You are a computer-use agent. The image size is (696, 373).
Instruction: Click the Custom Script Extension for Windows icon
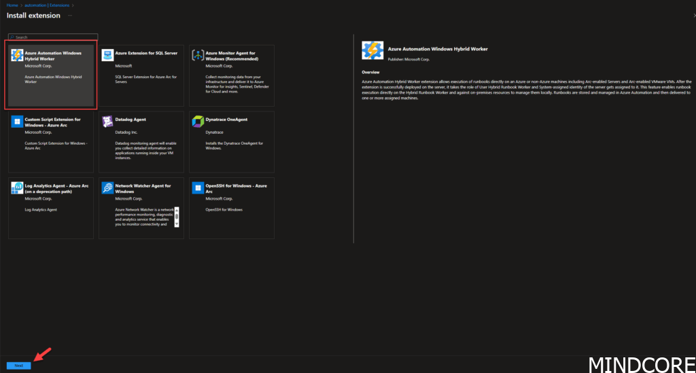pos(18,122)
